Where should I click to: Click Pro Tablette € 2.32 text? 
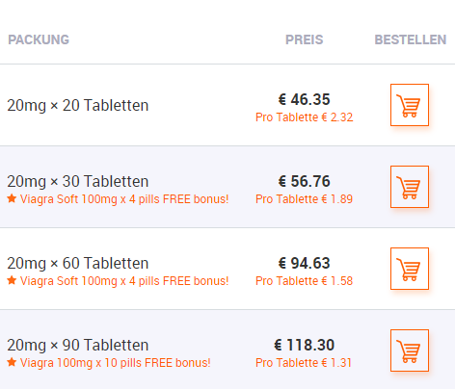click(305, 117)
